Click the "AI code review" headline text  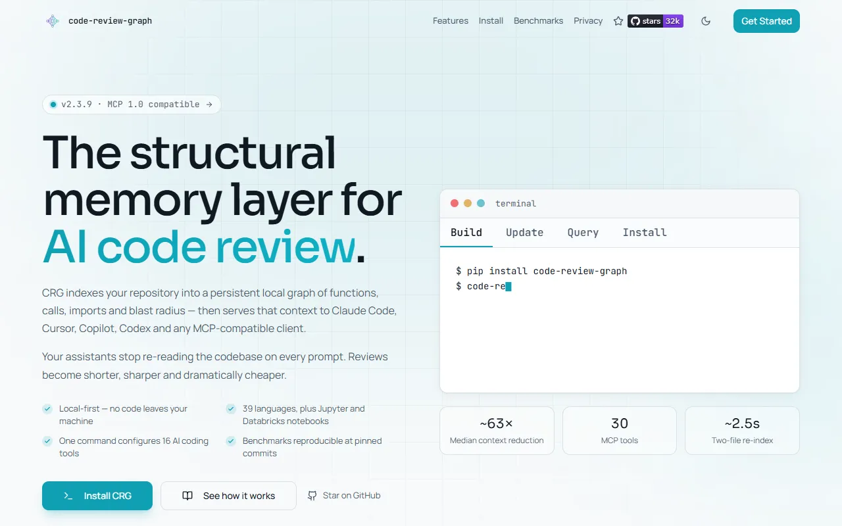pos(199,248)
